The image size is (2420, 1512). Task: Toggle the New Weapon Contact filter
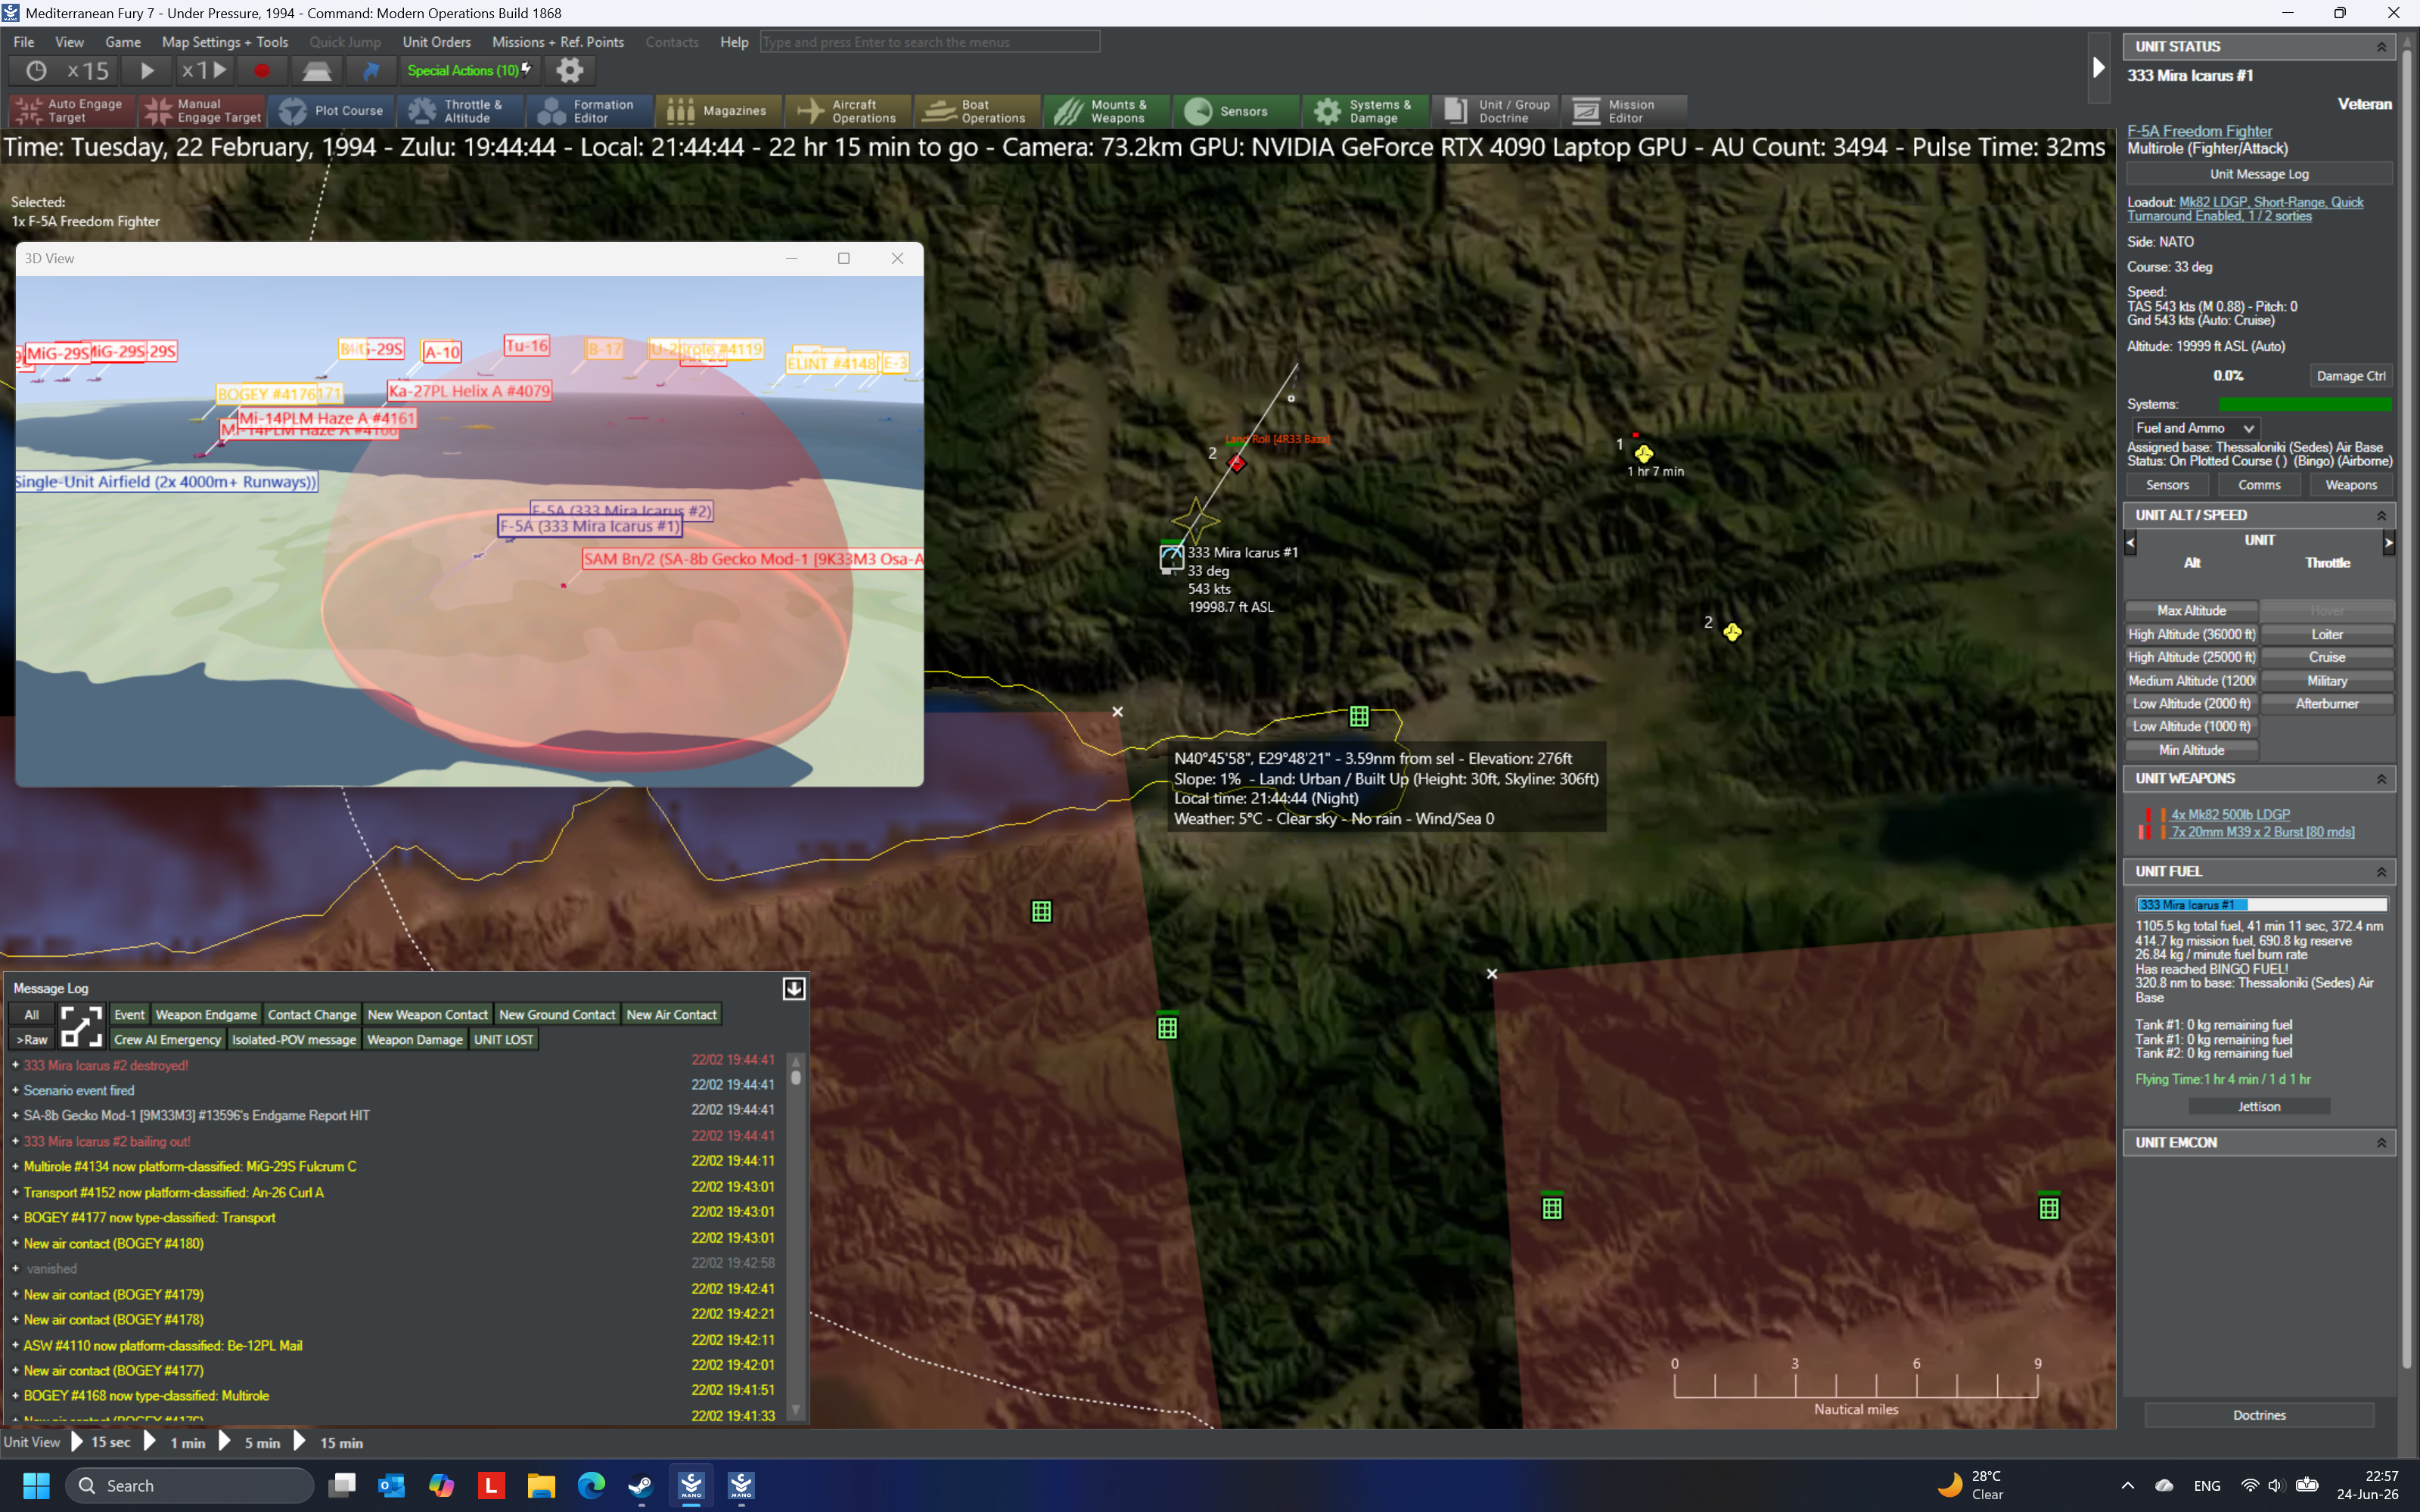pyautogui.click(x=428, y=1015)
